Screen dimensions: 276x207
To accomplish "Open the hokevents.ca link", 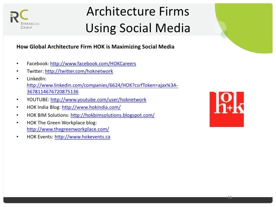I will (82, 137).
